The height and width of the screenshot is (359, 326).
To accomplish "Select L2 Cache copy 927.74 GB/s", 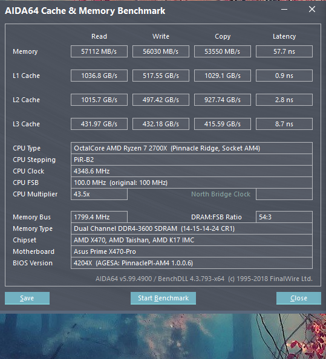I will (222, 100).
